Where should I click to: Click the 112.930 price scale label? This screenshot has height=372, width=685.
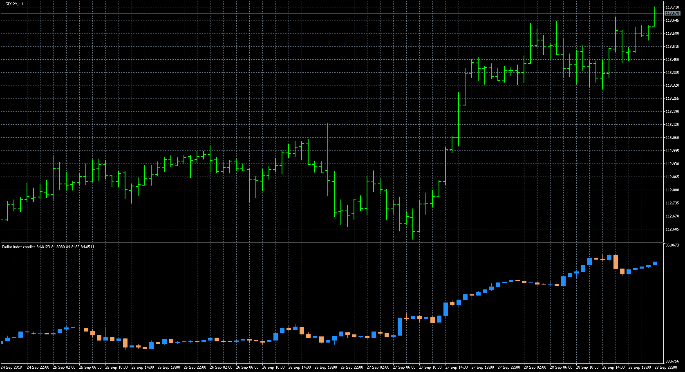672,164
